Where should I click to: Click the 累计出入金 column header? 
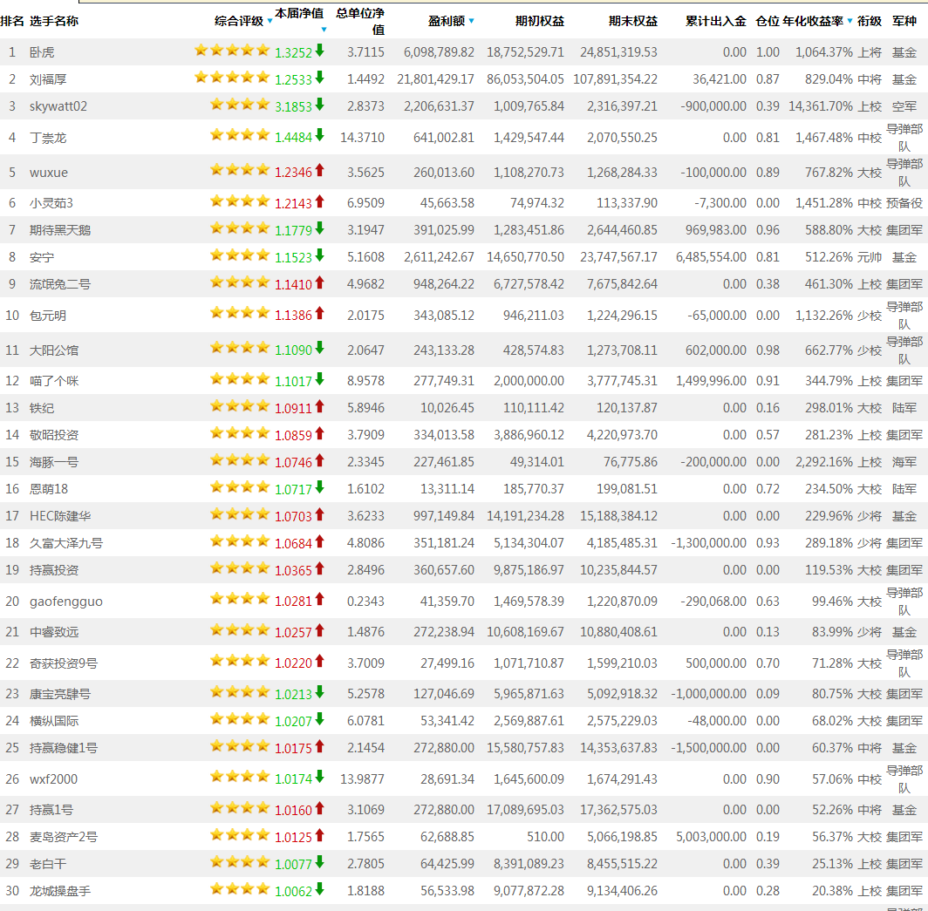[x=715, y=21]
